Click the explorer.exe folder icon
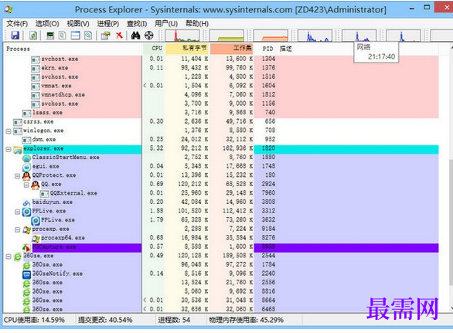453x333 pixels. [18, 149]
